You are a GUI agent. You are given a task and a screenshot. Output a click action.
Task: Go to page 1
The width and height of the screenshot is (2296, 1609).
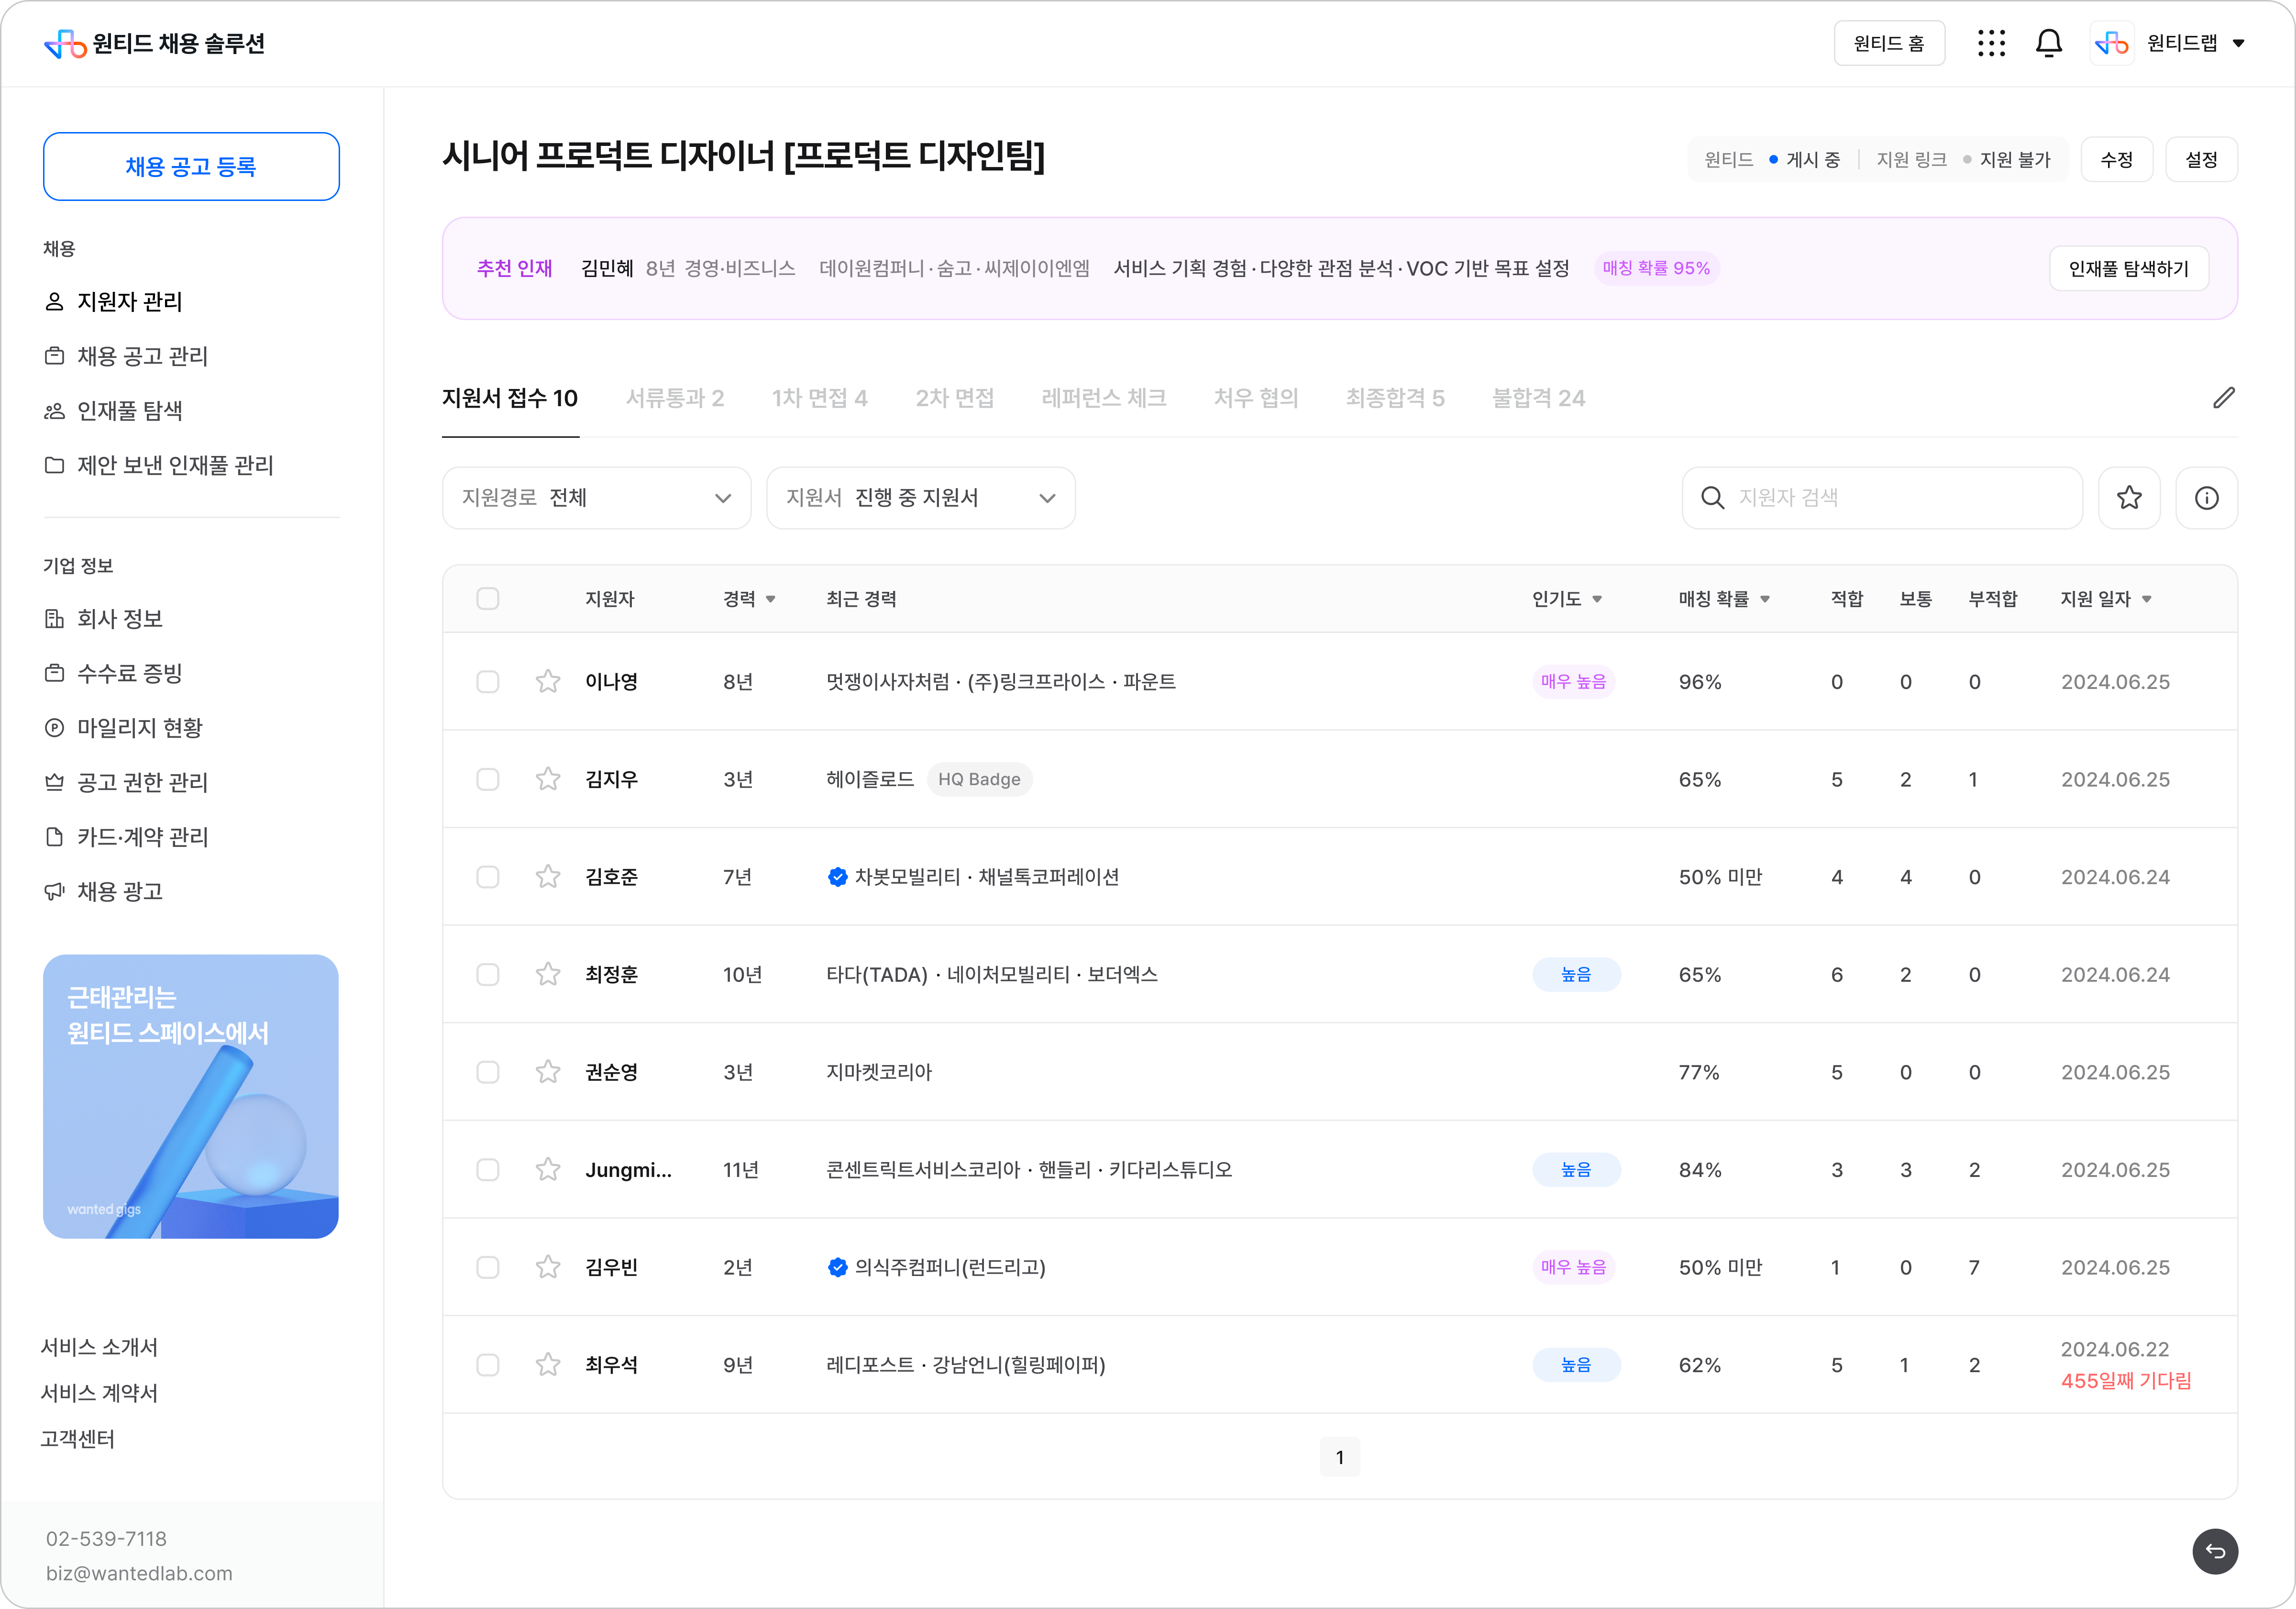click(x=1340, y=1458)
